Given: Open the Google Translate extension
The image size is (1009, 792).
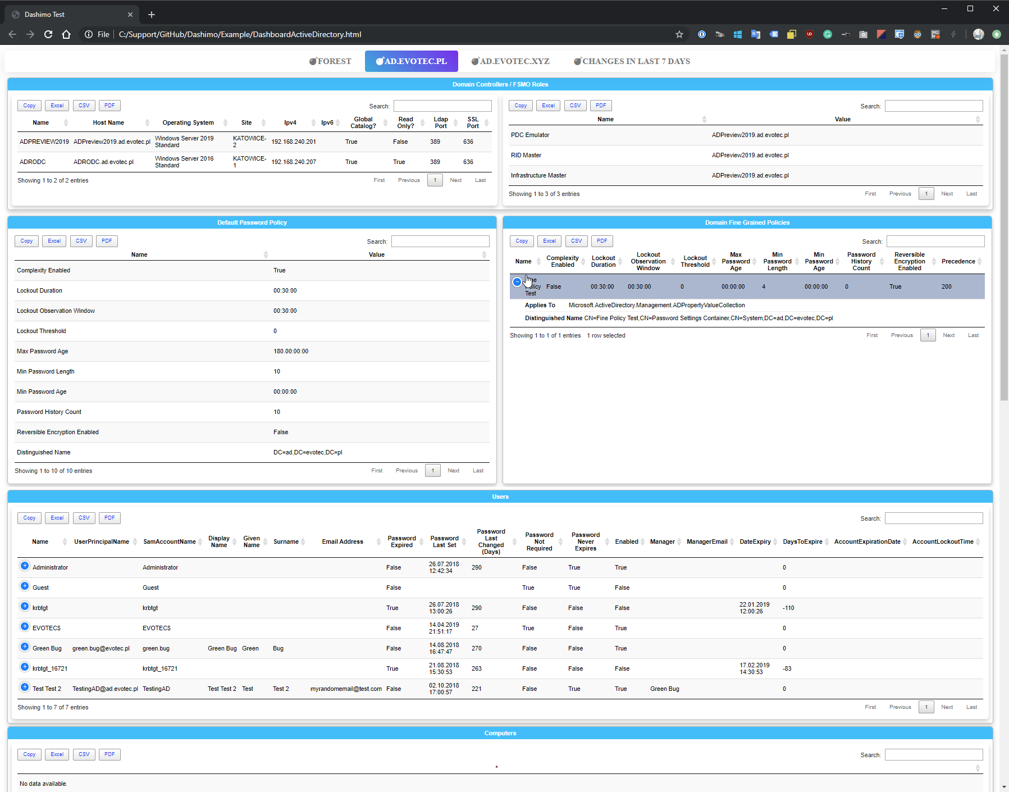Looking at the screenshot, I should coord(756,34).
